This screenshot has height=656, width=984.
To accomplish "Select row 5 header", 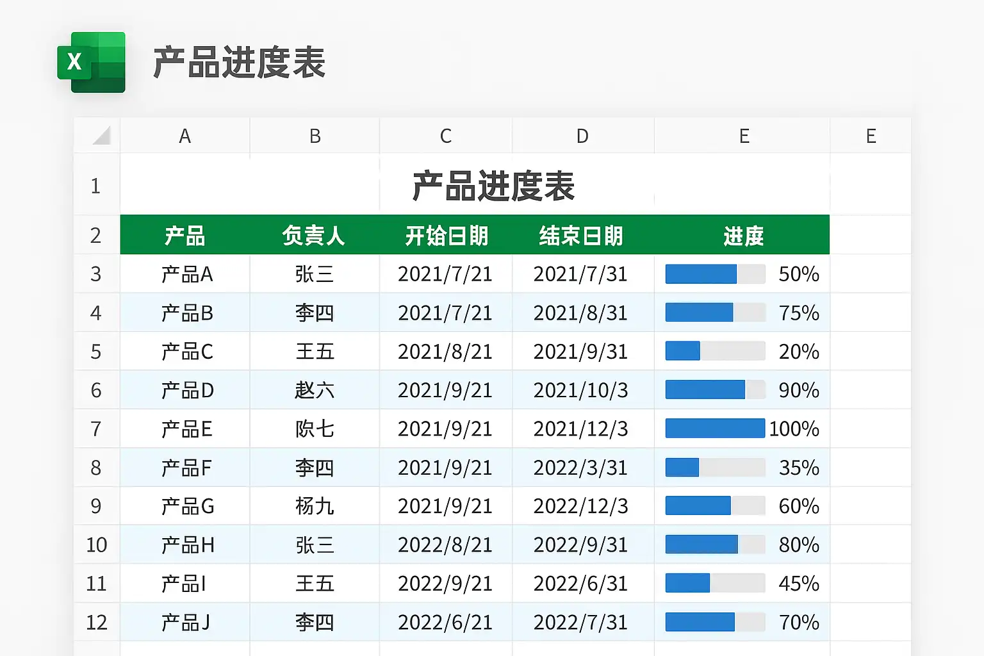I will (x=96, y=351).
